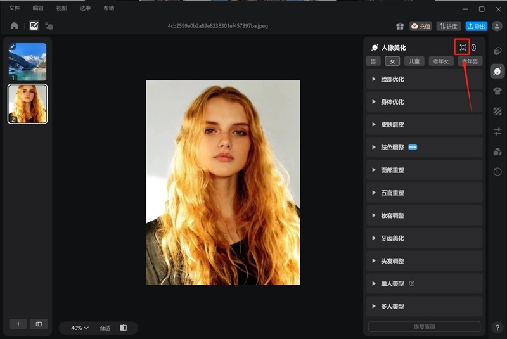Open the striped background tool in right sidebar

[497, 112]
